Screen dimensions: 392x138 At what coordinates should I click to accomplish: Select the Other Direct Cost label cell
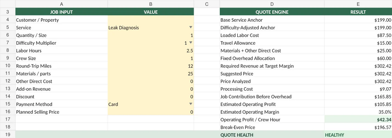(62, 81)
